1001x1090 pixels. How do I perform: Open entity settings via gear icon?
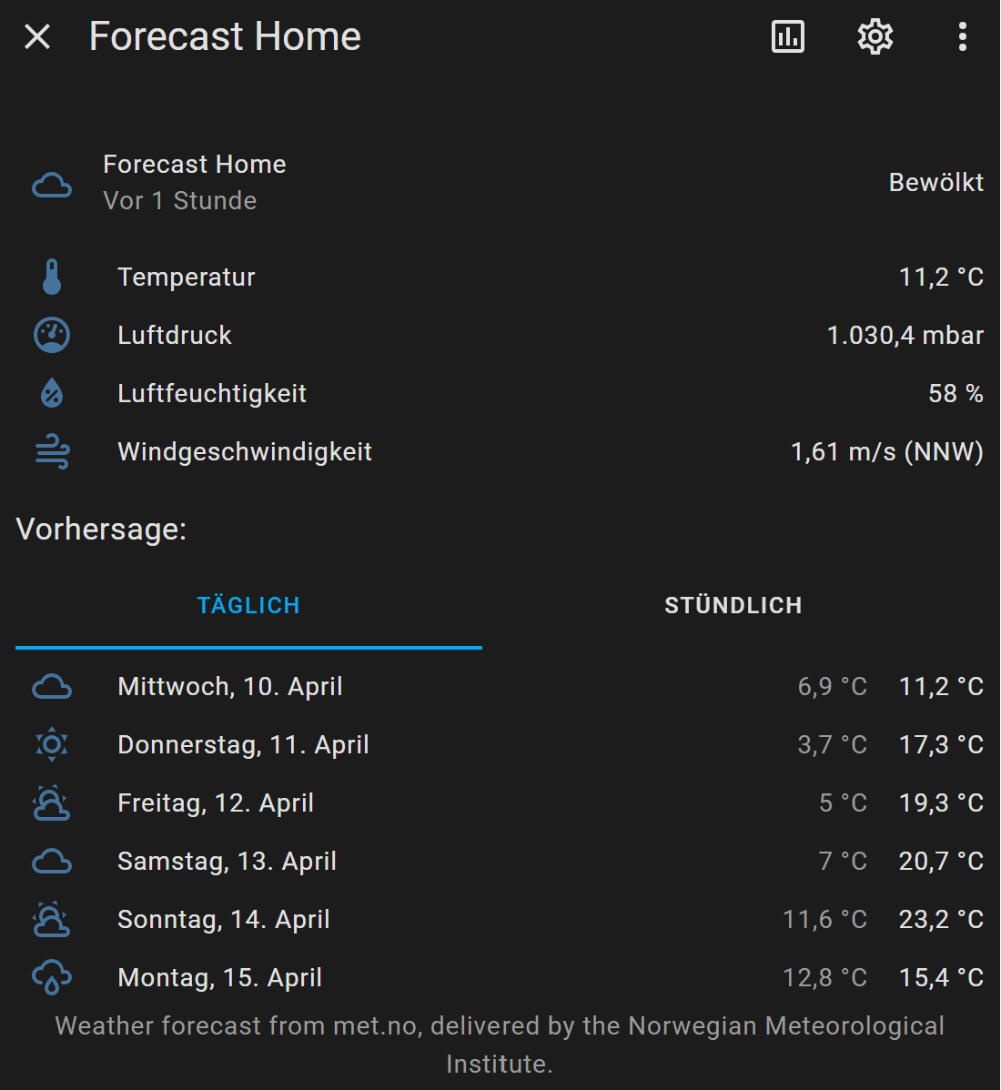tap(875, 36)
